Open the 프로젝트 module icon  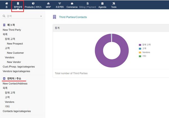60,3
